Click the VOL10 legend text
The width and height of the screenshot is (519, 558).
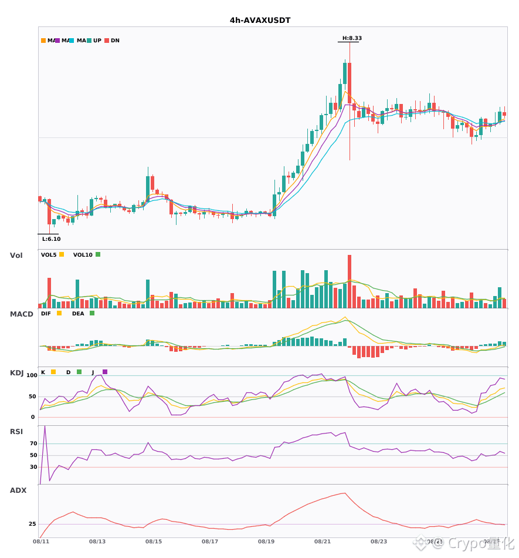click(83, 255)
